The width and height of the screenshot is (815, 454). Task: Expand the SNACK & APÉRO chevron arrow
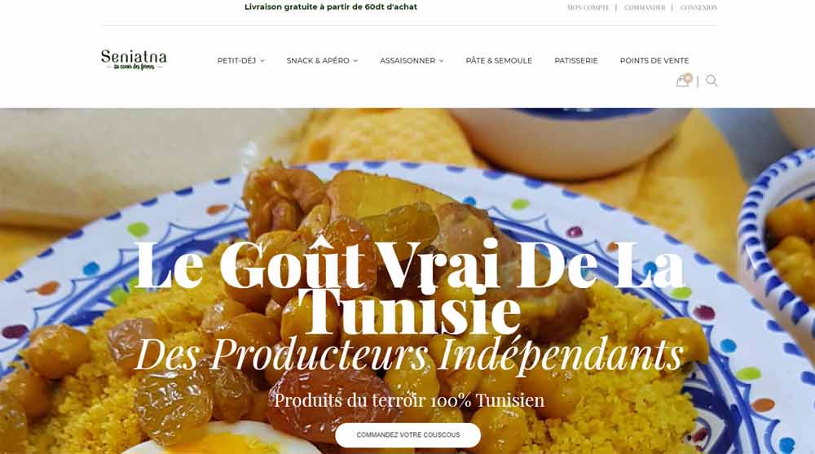point(355,61)
